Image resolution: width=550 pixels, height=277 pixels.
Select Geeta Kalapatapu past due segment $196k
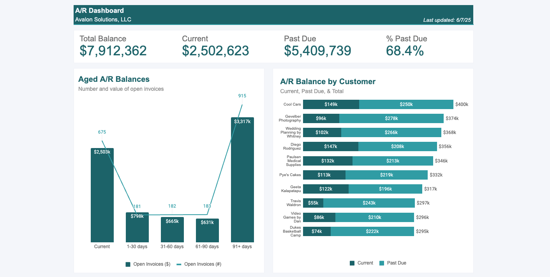(386, 189)
